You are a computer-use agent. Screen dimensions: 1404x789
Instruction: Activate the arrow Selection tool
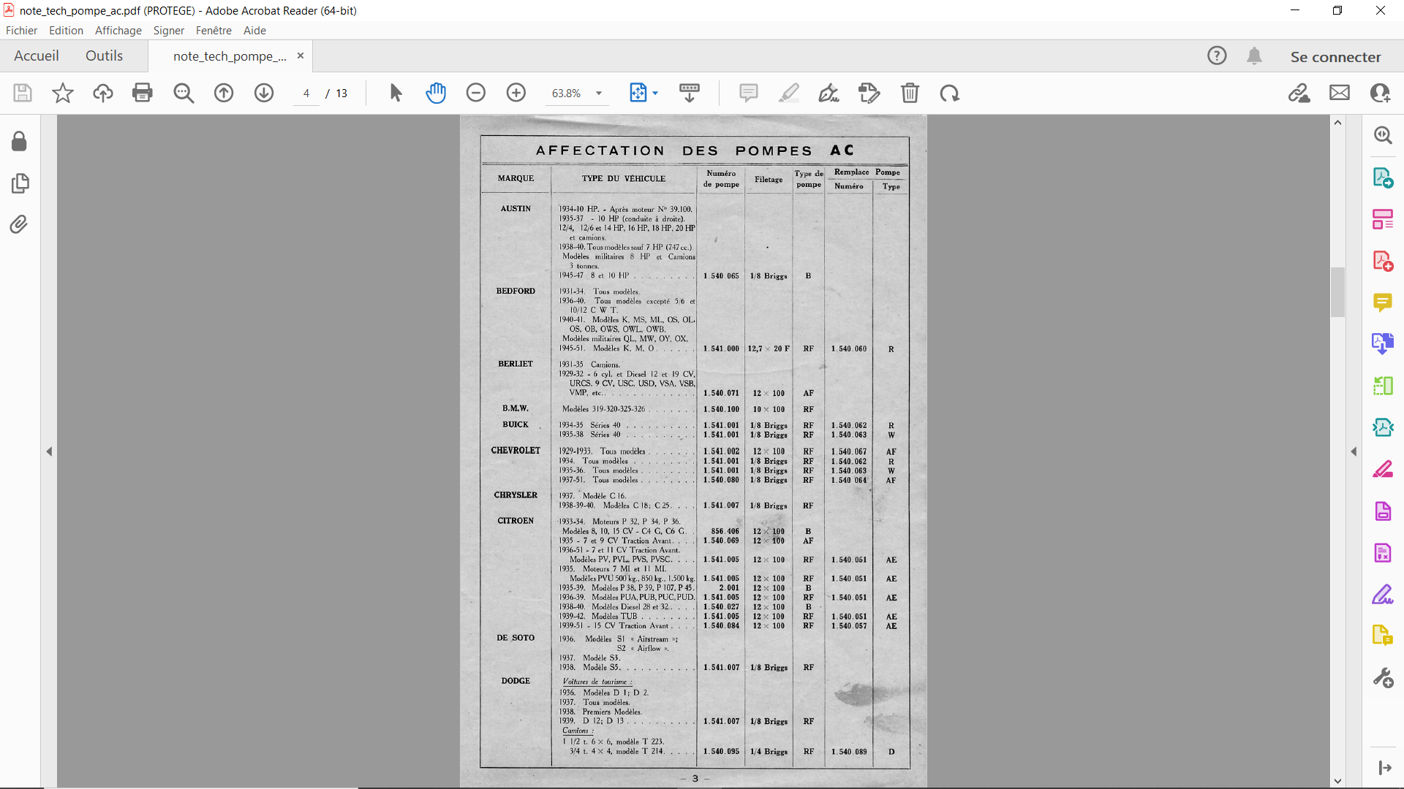click(396, 93)
